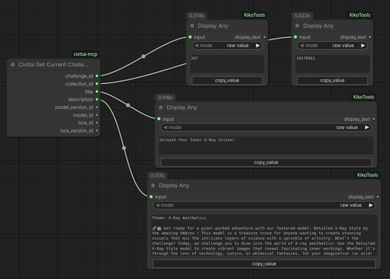Next mode arrow on the description Display node
This screenshot has height=279, width=390.
(x=371, y=205)
